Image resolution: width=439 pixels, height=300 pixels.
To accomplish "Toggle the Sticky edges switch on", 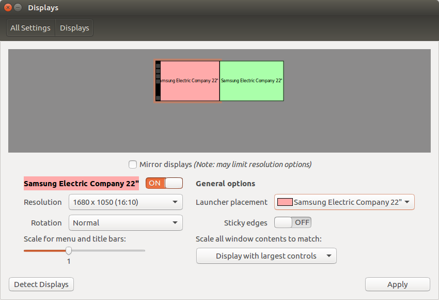I will 292,222.
